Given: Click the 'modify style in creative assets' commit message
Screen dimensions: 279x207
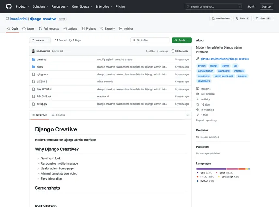Looking at the screenshot, I should point(115,59).
